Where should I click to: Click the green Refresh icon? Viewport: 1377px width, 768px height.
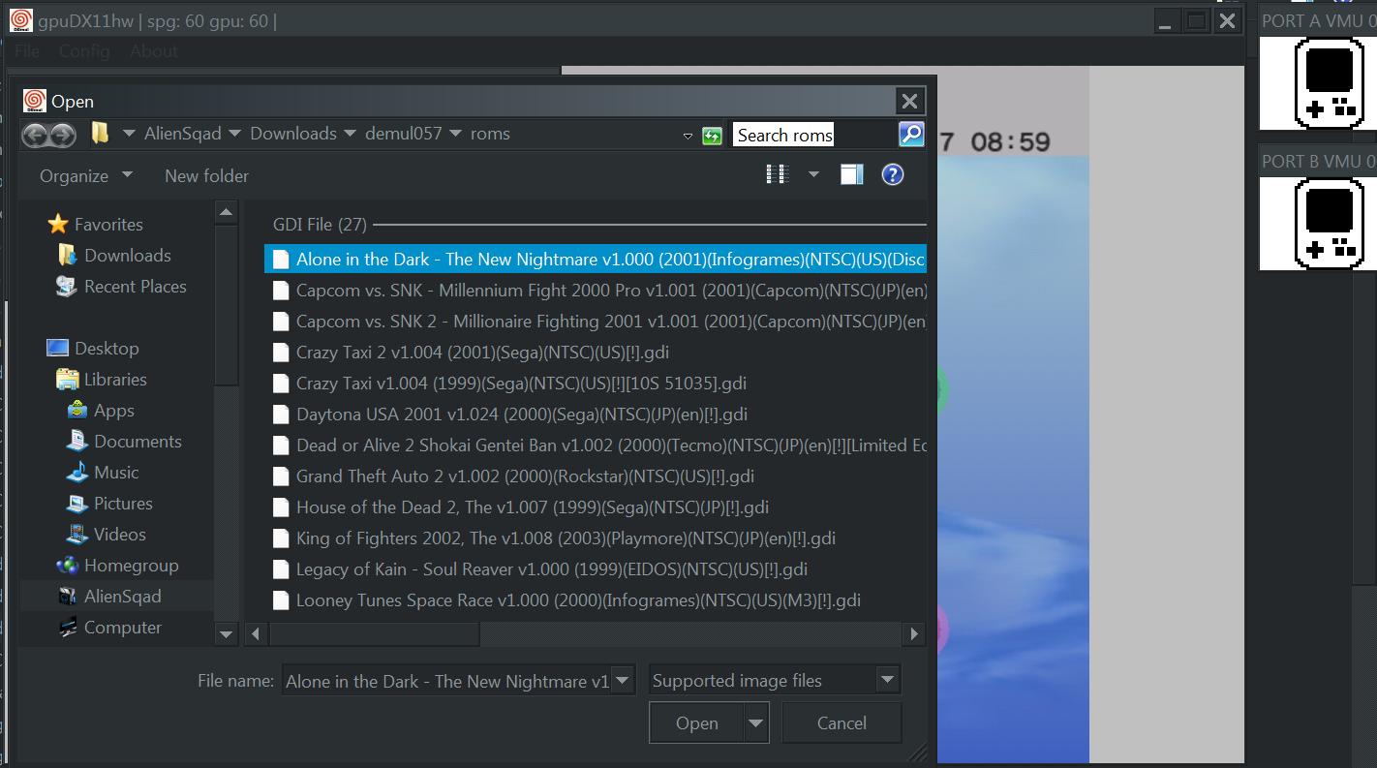[x=712, y=136]
